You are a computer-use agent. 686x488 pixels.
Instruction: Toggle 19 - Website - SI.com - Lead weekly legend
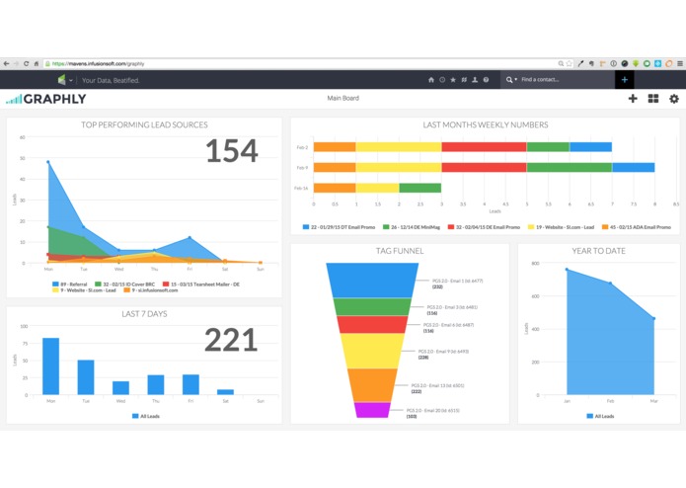point(561,227)
